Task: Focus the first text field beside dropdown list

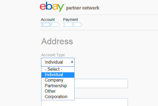Action: [101, 83]
